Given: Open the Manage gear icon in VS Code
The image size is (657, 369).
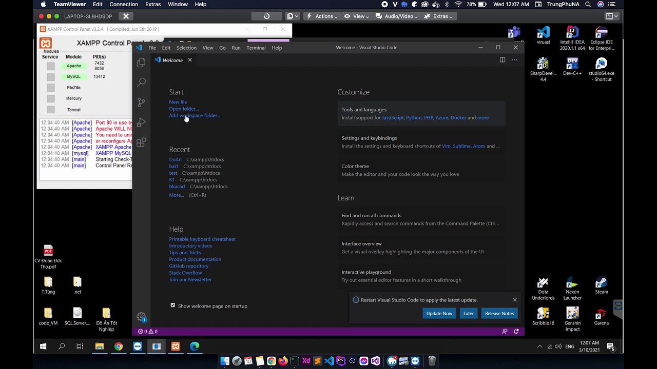Looking at the screenshot, I should (141, 317).
